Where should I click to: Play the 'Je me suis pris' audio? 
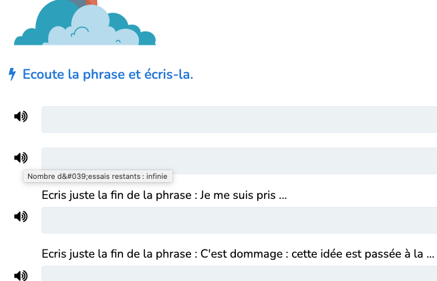click(21, 216)
